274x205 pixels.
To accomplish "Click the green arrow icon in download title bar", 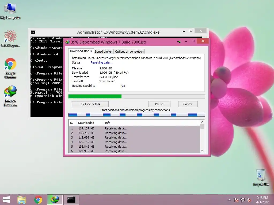I will (x=179, y=42).
